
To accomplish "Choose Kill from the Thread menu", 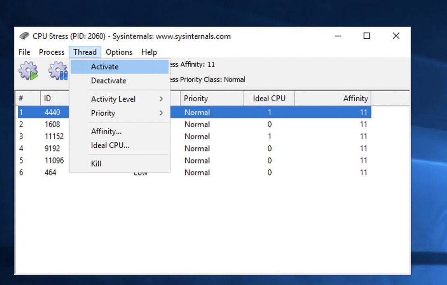I will pos(119,163).
